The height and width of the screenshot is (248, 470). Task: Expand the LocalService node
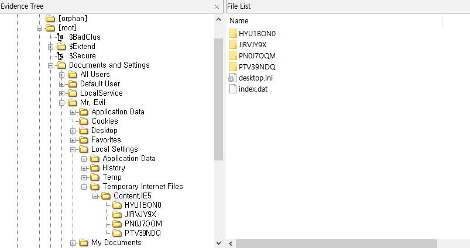[61, 93]
